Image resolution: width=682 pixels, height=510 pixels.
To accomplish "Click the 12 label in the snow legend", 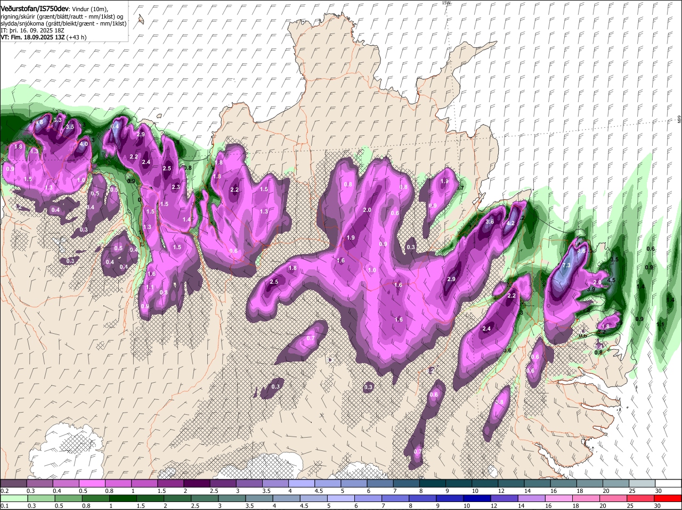I will (501, 490).
